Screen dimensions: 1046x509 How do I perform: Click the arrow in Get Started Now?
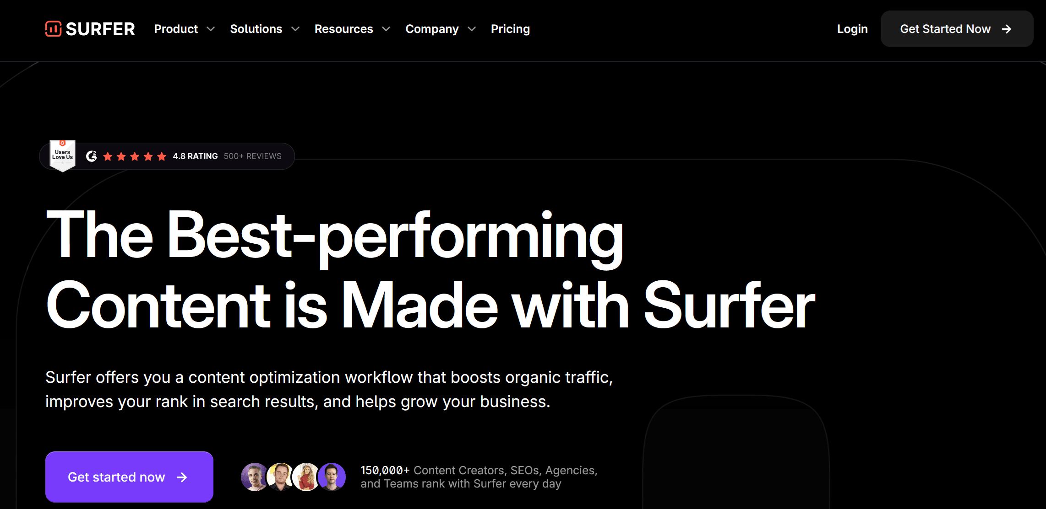(x=1006, y=29)
